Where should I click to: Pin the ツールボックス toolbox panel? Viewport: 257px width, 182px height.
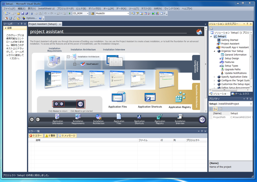(x=21, y=24)
